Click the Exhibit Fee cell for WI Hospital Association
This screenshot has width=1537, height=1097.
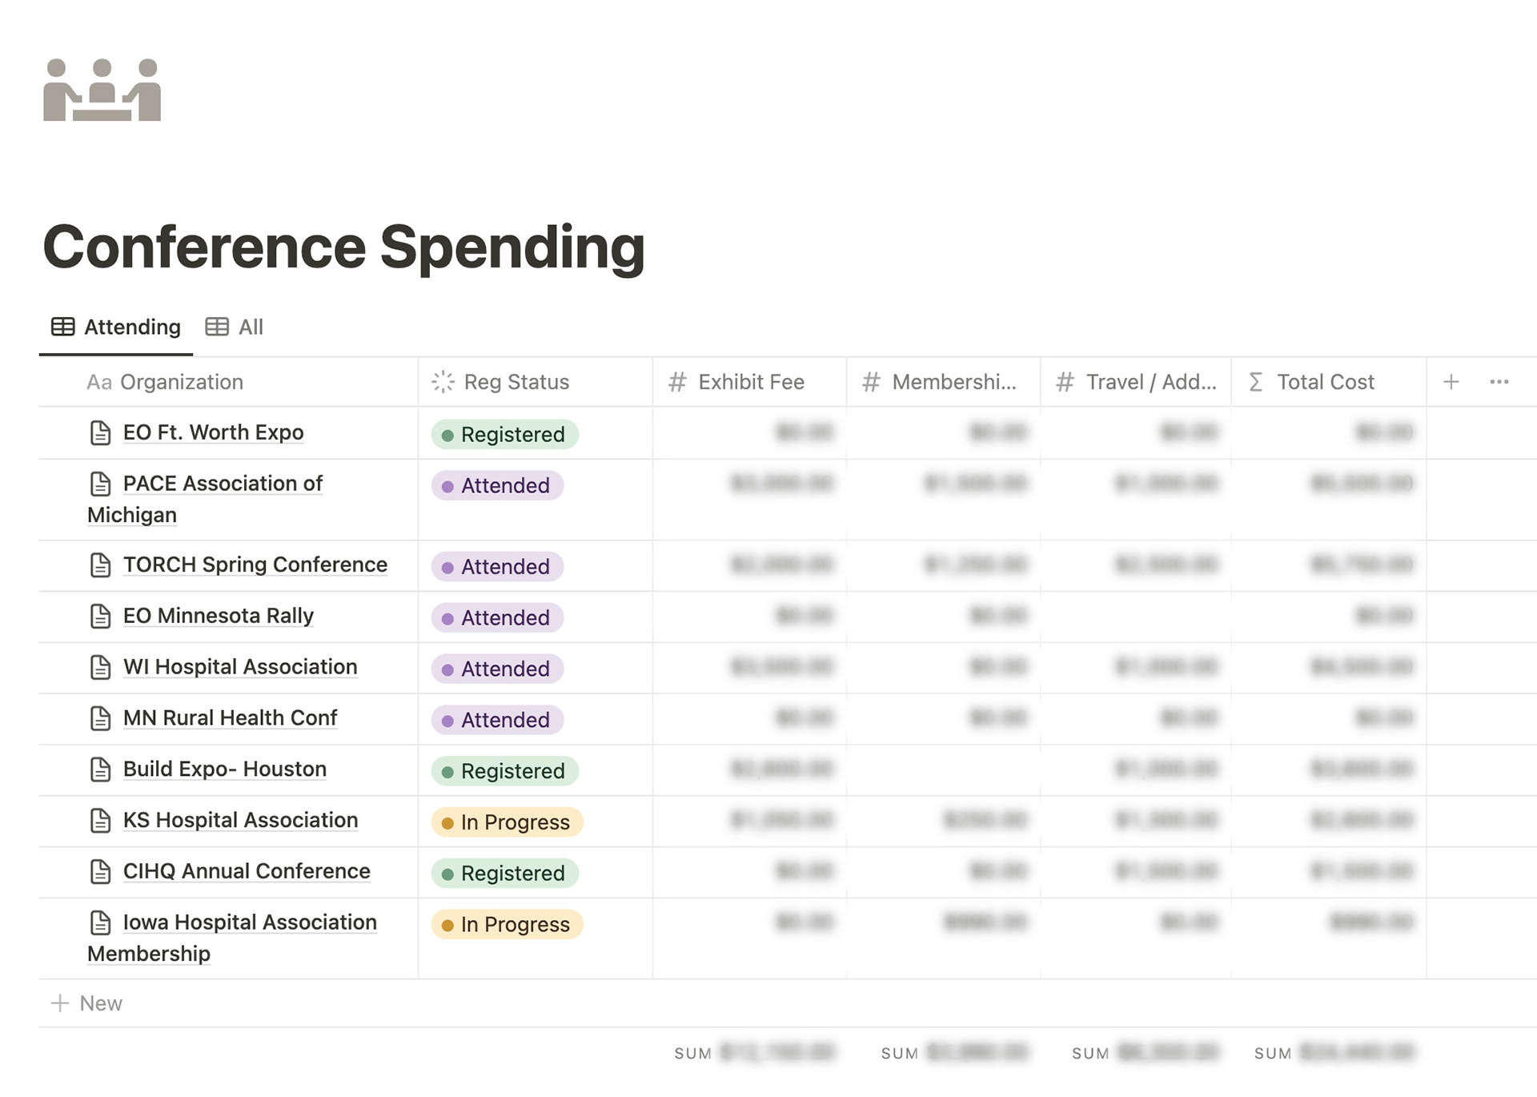point(749,669)
